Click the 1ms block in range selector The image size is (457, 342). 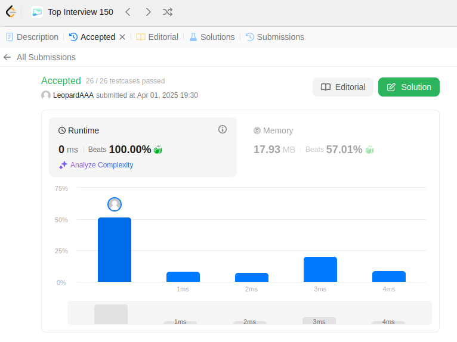(180, 322)
